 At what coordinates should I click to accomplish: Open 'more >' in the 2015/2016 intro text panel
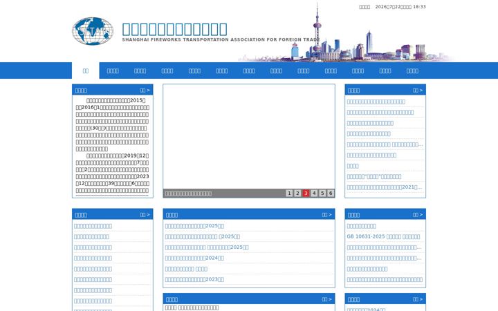pos(145,90)
